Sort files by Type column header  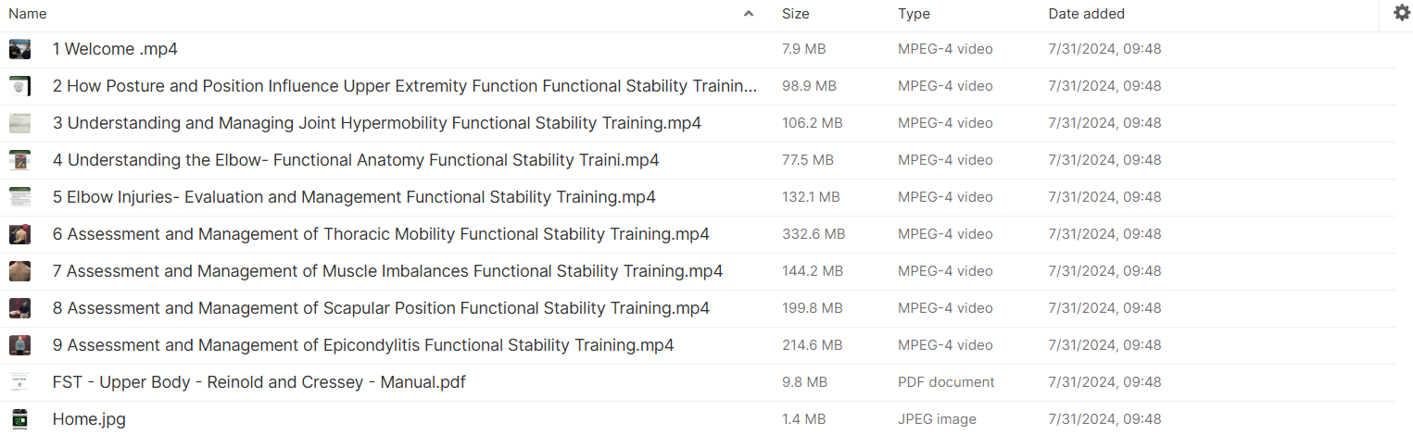(914, 14)
